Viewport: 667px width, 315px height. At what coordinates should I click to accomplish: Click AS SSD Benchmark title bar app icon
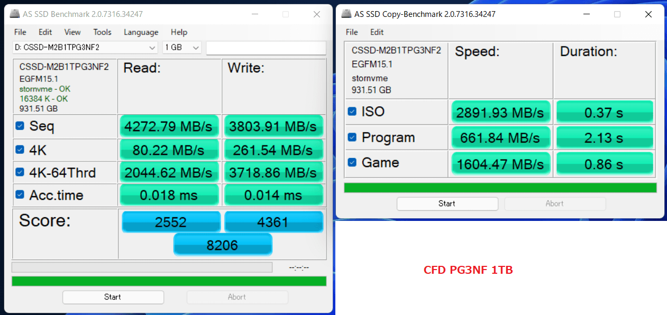pyautogui.click(x=15, y=14)
